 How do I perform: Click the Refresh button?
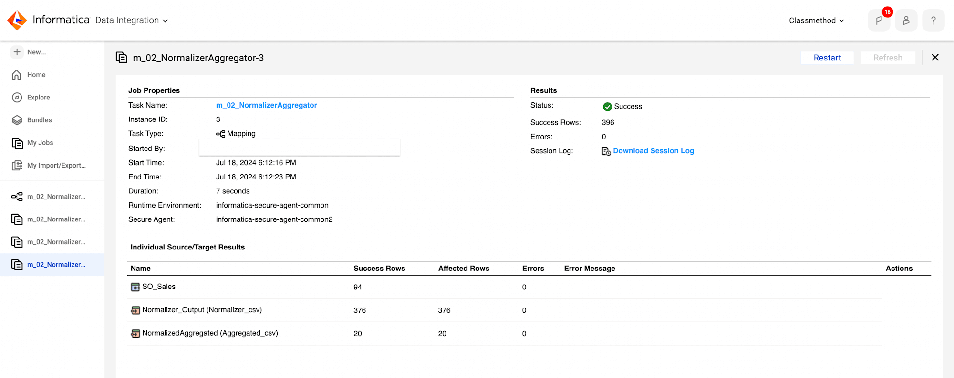(888, 58)
